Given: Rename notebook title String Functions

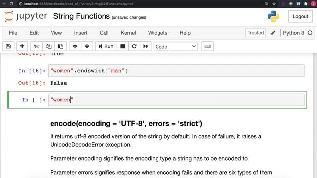Looking at the screenshot, I should click(81, 16).
